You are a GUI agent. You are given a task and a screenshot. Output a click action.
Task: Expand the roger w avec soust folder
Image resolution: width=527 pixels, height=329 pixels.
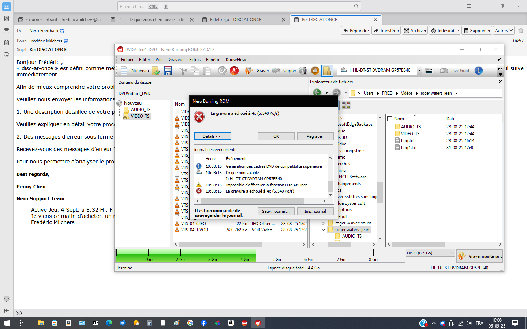[323, 223]
